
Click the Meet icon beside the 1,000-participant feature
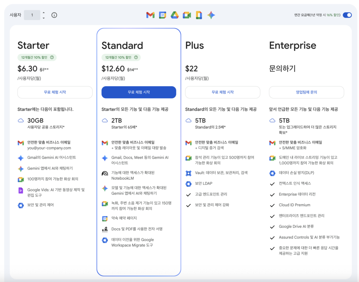point(272,158)
